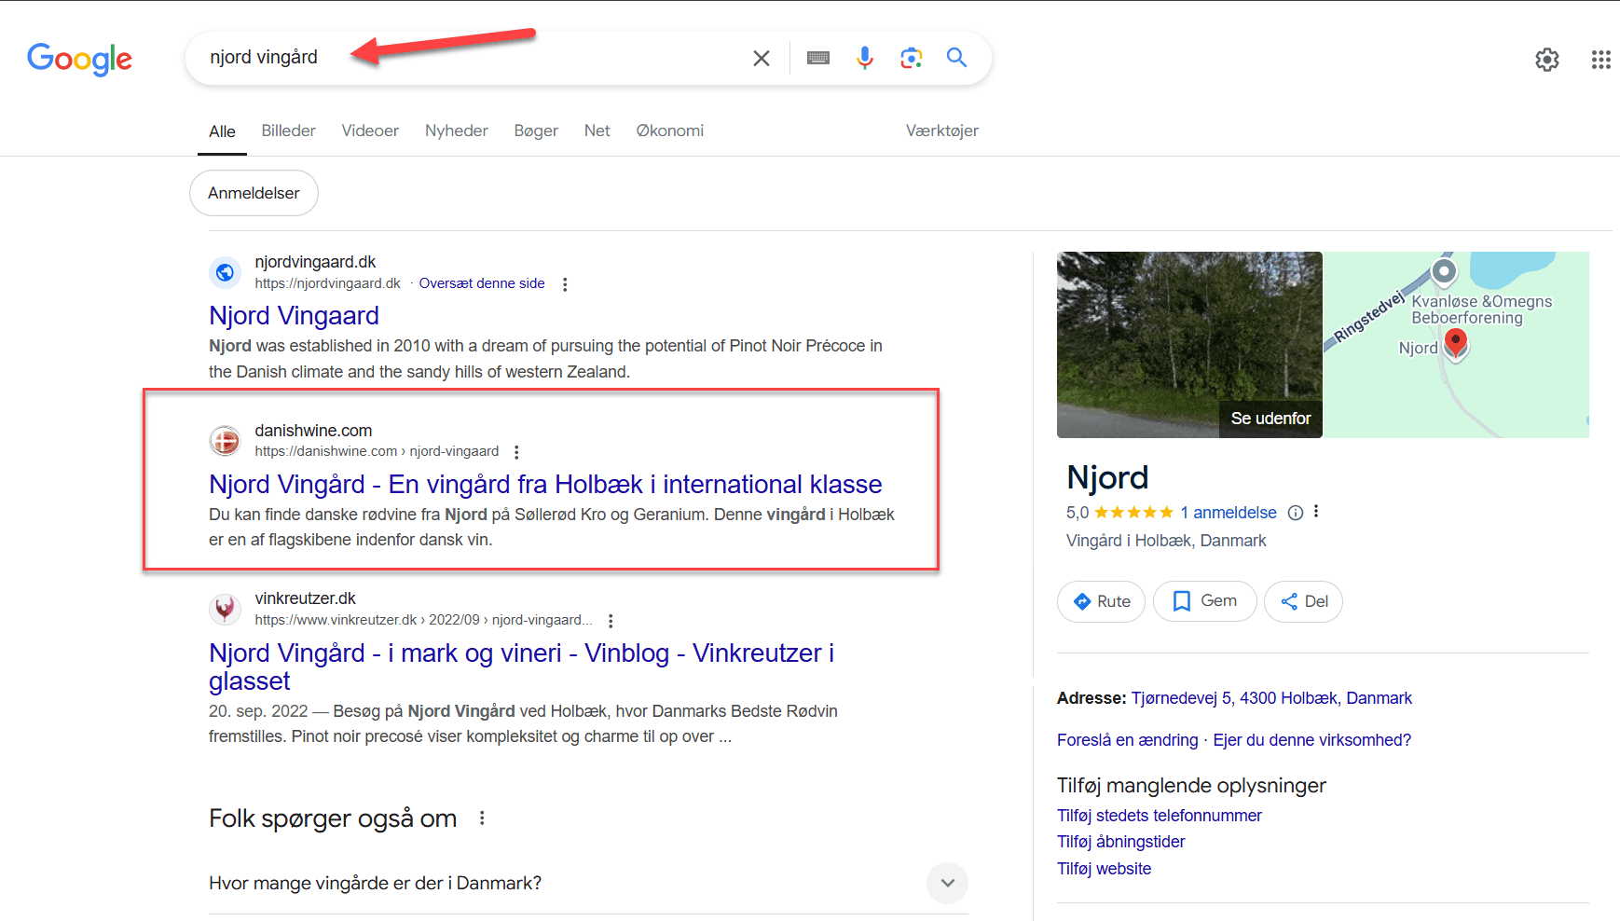This screenshot has height=921, width=1620.
Task: Switch to the Billeder tab
Action: pos(288,131)
